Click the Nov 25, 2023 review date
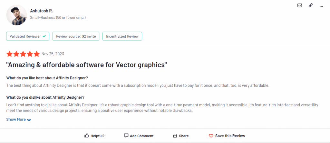330x143 pixels. [x=53, y=54]
